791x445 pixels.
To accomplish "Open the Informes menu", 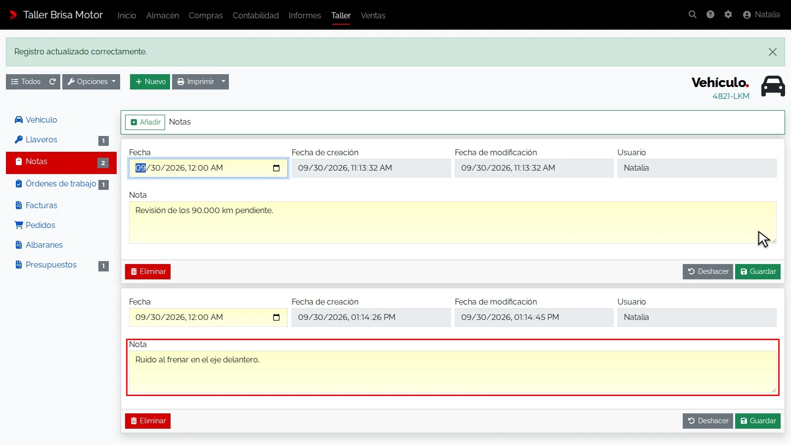I will pos(305,15).
